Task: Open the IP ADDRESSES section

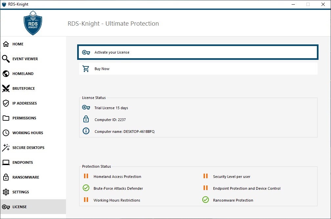Action: coord(33,103)
